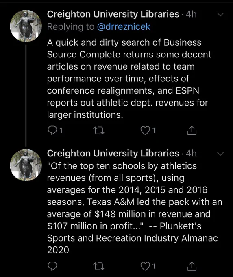233x277 pixels.
Task: Open second tweet's statue profile picture
Action: [x=26, y=165]
